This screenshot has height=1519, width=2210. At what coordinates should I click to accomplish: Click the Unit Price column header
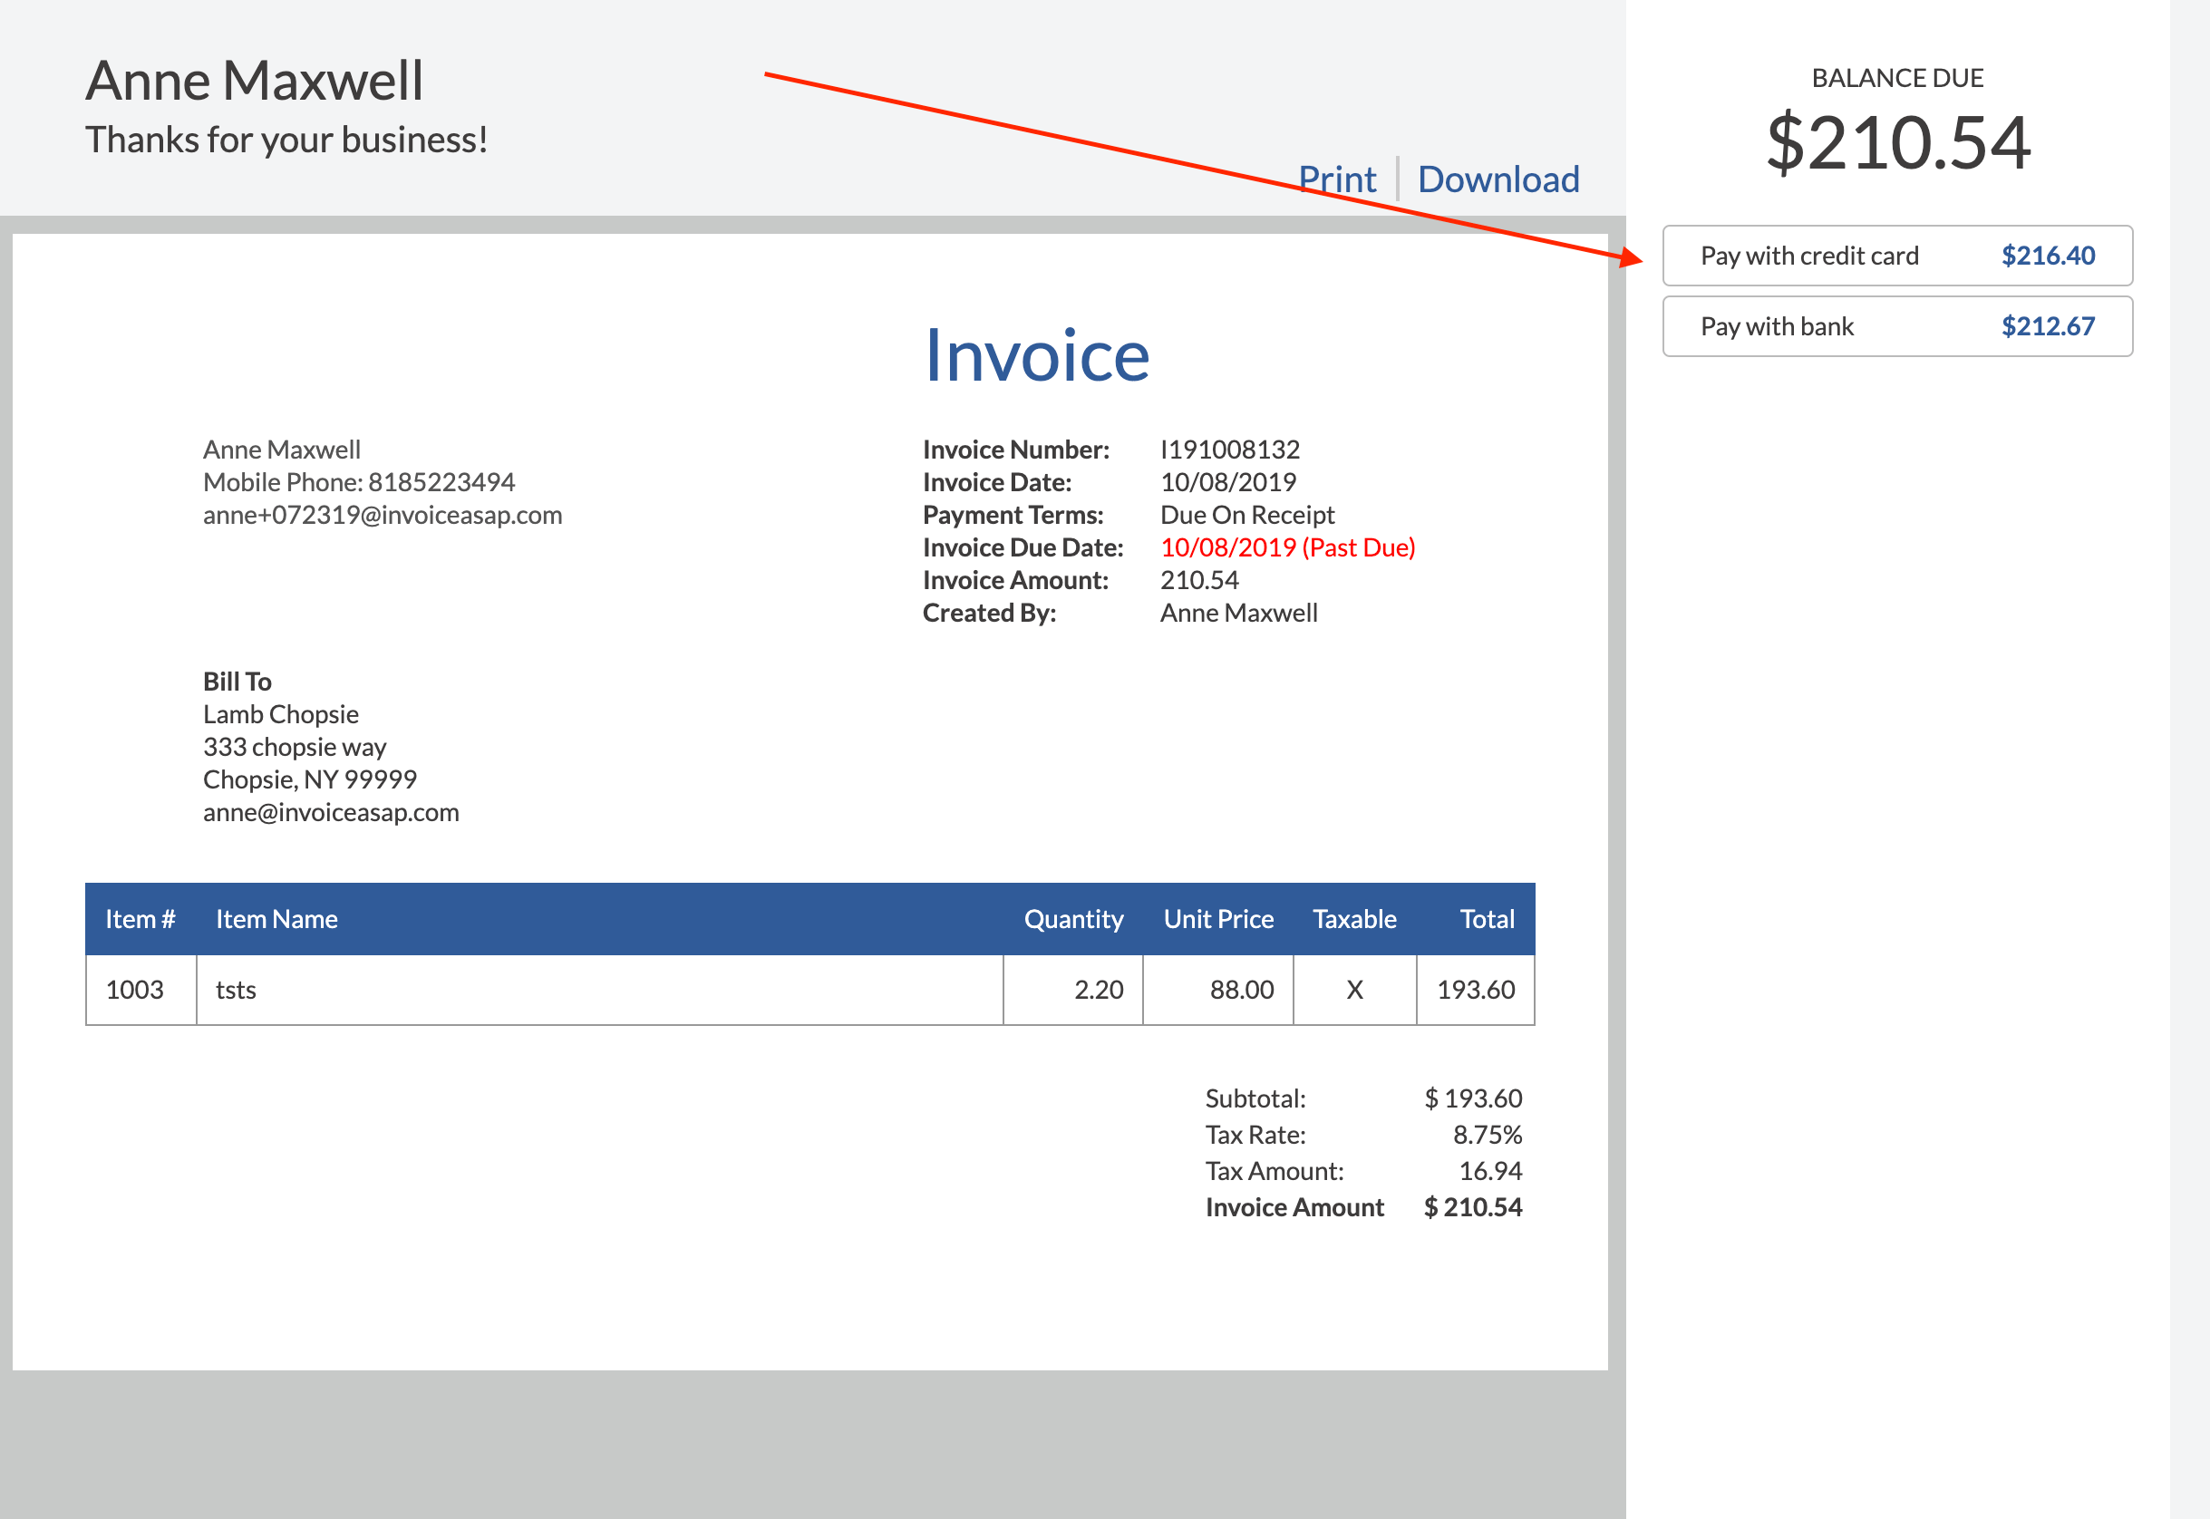tap(1218, 918)
